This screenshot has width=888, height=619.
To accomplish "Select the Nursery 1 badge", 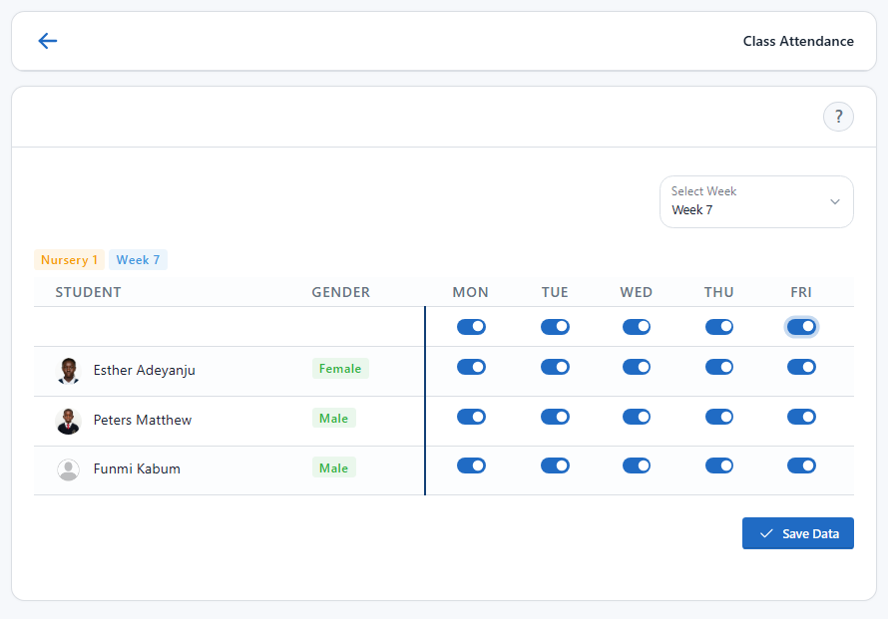I will (69, 259).
